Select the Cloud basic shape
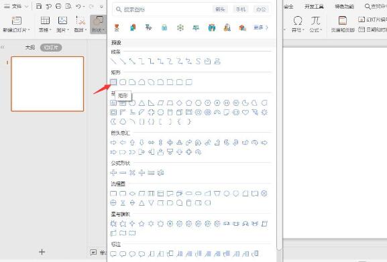This screenshot has height=262, width=387. coord(123,121)
